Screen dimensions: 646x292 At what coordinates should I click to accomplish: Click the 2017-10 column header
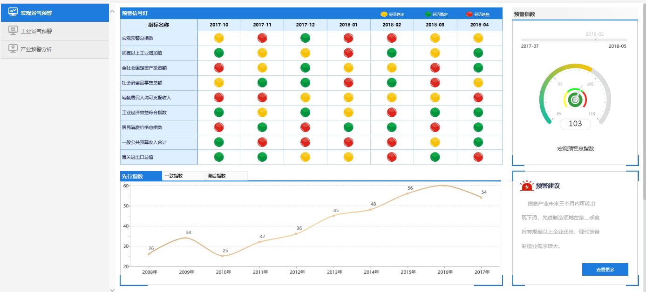pyautogui.click(x=219, y=25)
